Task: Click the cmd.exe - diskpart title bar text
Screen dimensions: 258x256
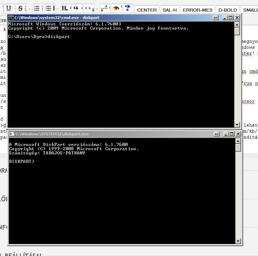Action: click(x=57, y=18)
